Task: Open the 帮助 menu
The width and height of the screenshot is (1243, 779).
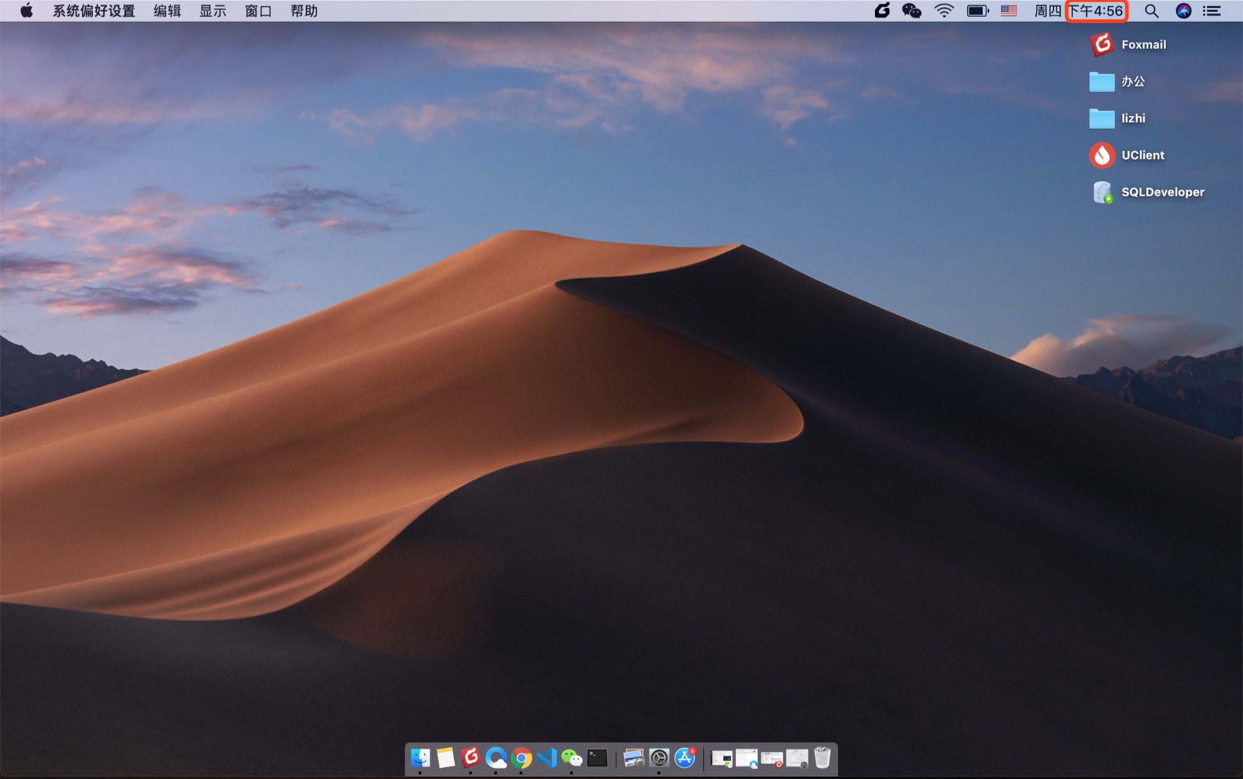Action: [304, 11]
